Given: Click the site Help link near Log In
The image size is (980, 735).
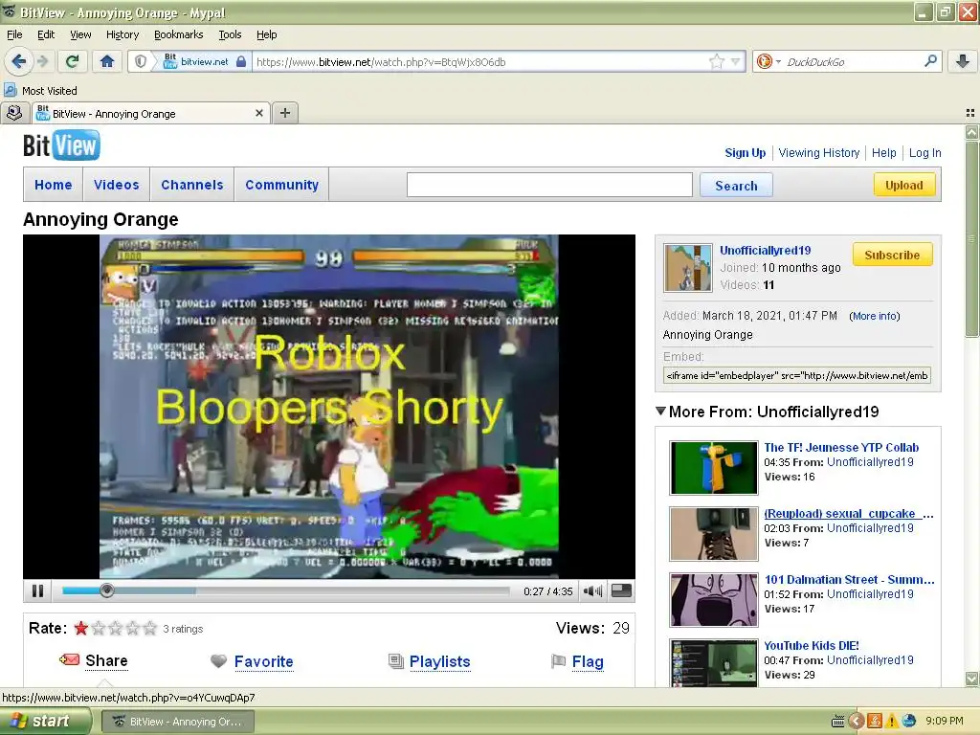Looking at the screenshot, I should [883, 152].
